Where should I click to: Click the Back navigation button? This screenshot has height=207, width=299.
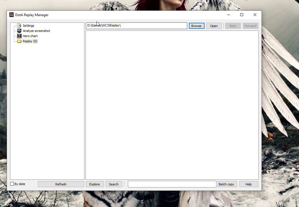(233, 26)
